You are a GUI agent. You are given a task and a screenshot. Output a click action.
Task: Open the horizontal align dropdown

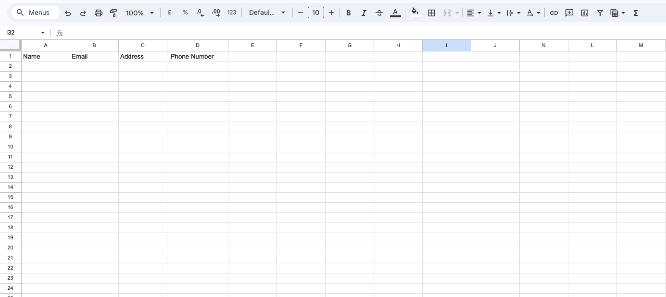[474, 13]
